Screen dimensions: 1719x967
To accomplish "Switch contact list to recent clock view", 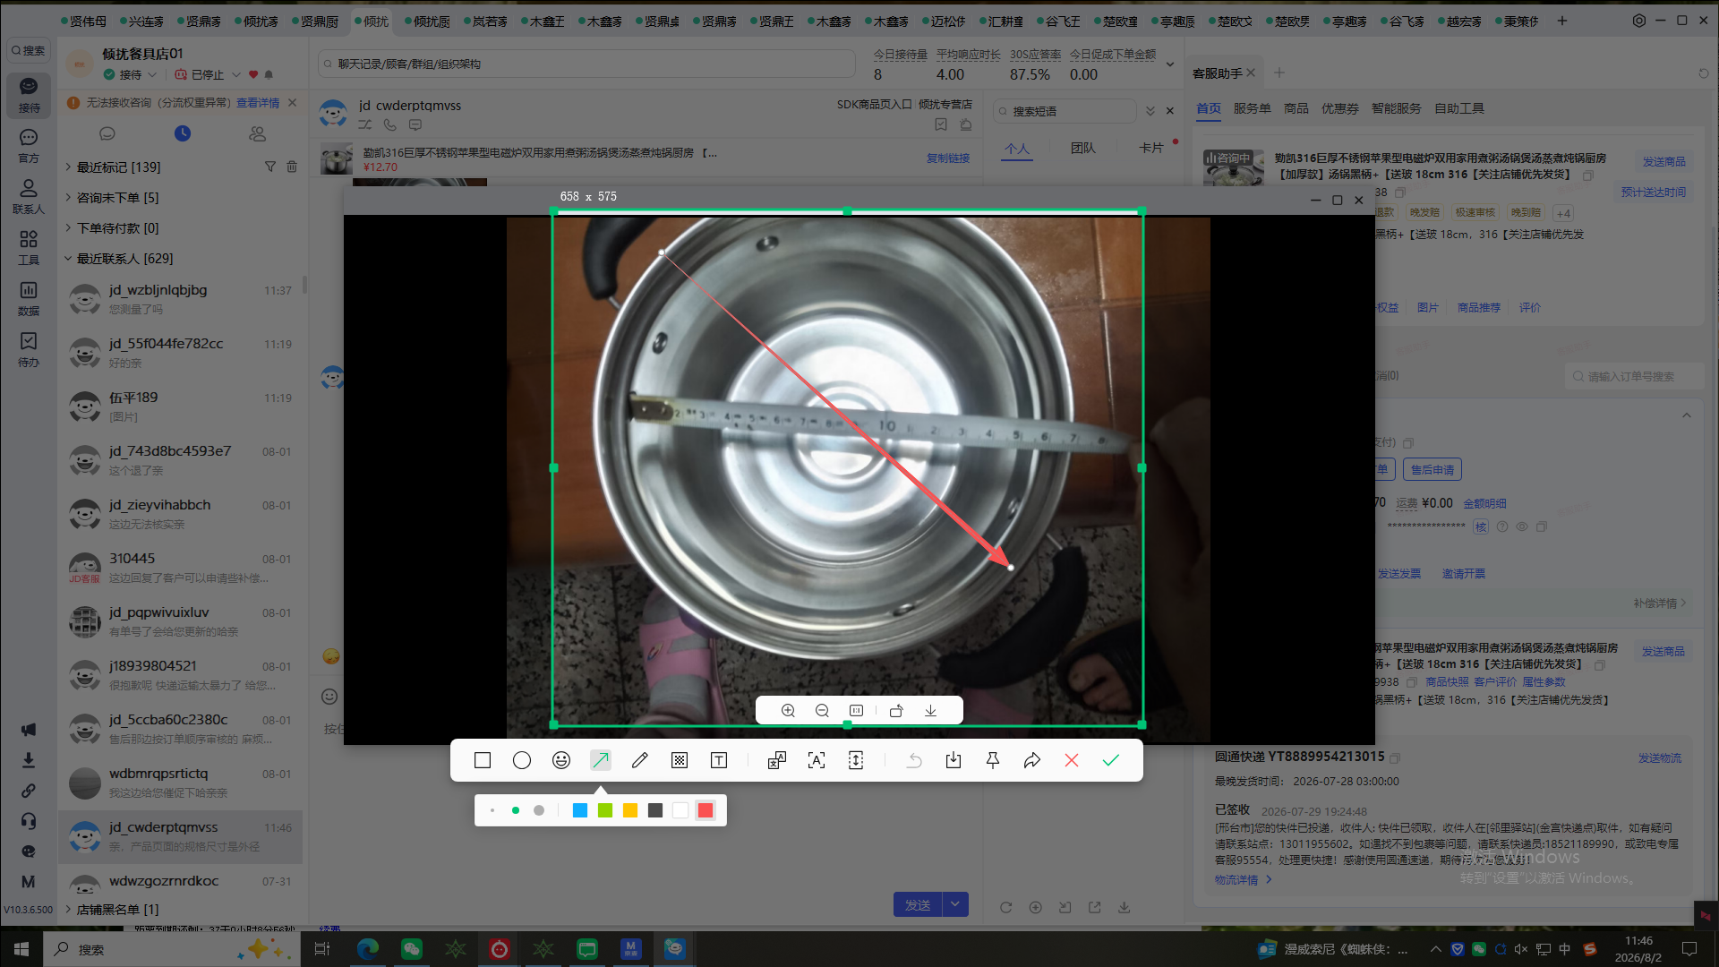I will point(183,133).
